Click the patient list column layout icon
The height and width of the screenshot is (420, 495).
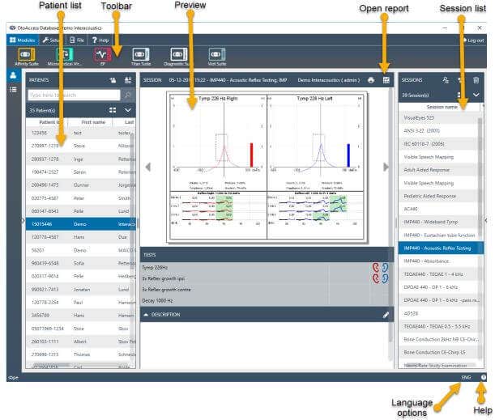tap(113, 110)
